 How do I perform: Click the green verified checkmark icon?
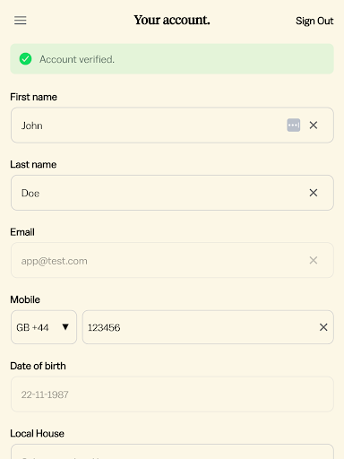point(25,59)
